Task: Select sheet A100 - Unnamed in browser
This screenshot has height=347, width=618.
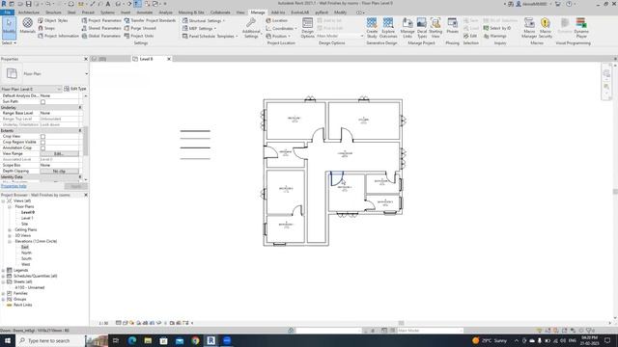Action: [30, 287]
